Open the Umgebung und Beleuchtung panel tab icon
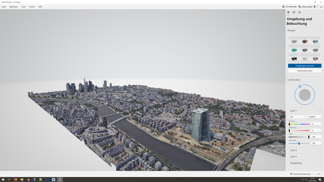This screenshot has height=182, width=324. click(x=288, y=12)
